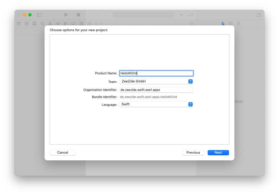The image size is (279, 195).
Task: Click the green zoom window button
Action: click(30, 15)
